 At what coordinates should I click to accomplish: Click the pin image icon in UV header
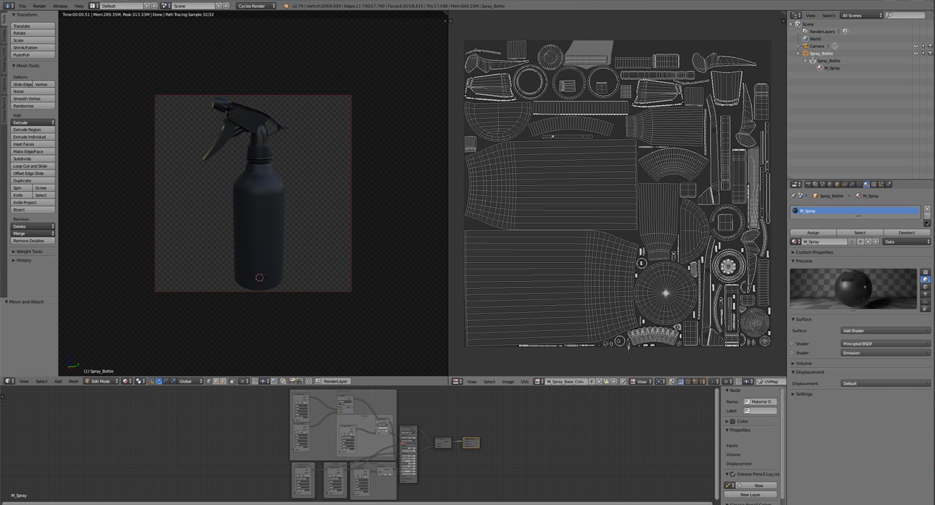point(623,381)
